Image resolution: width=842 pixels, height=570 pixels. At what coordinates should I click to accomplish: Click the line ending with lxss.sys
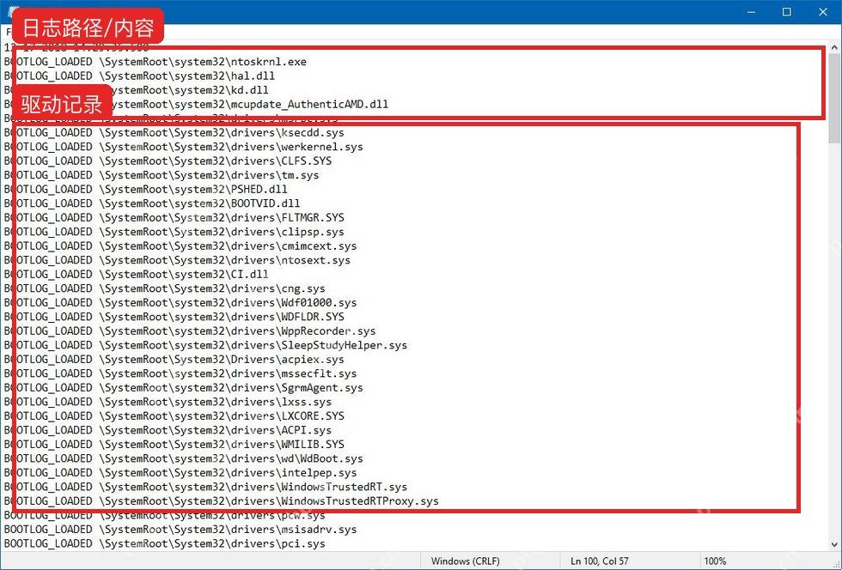tap(168, 402)
